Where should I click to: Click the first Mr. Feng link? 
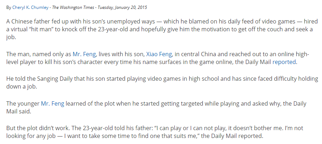click(84, 54)
